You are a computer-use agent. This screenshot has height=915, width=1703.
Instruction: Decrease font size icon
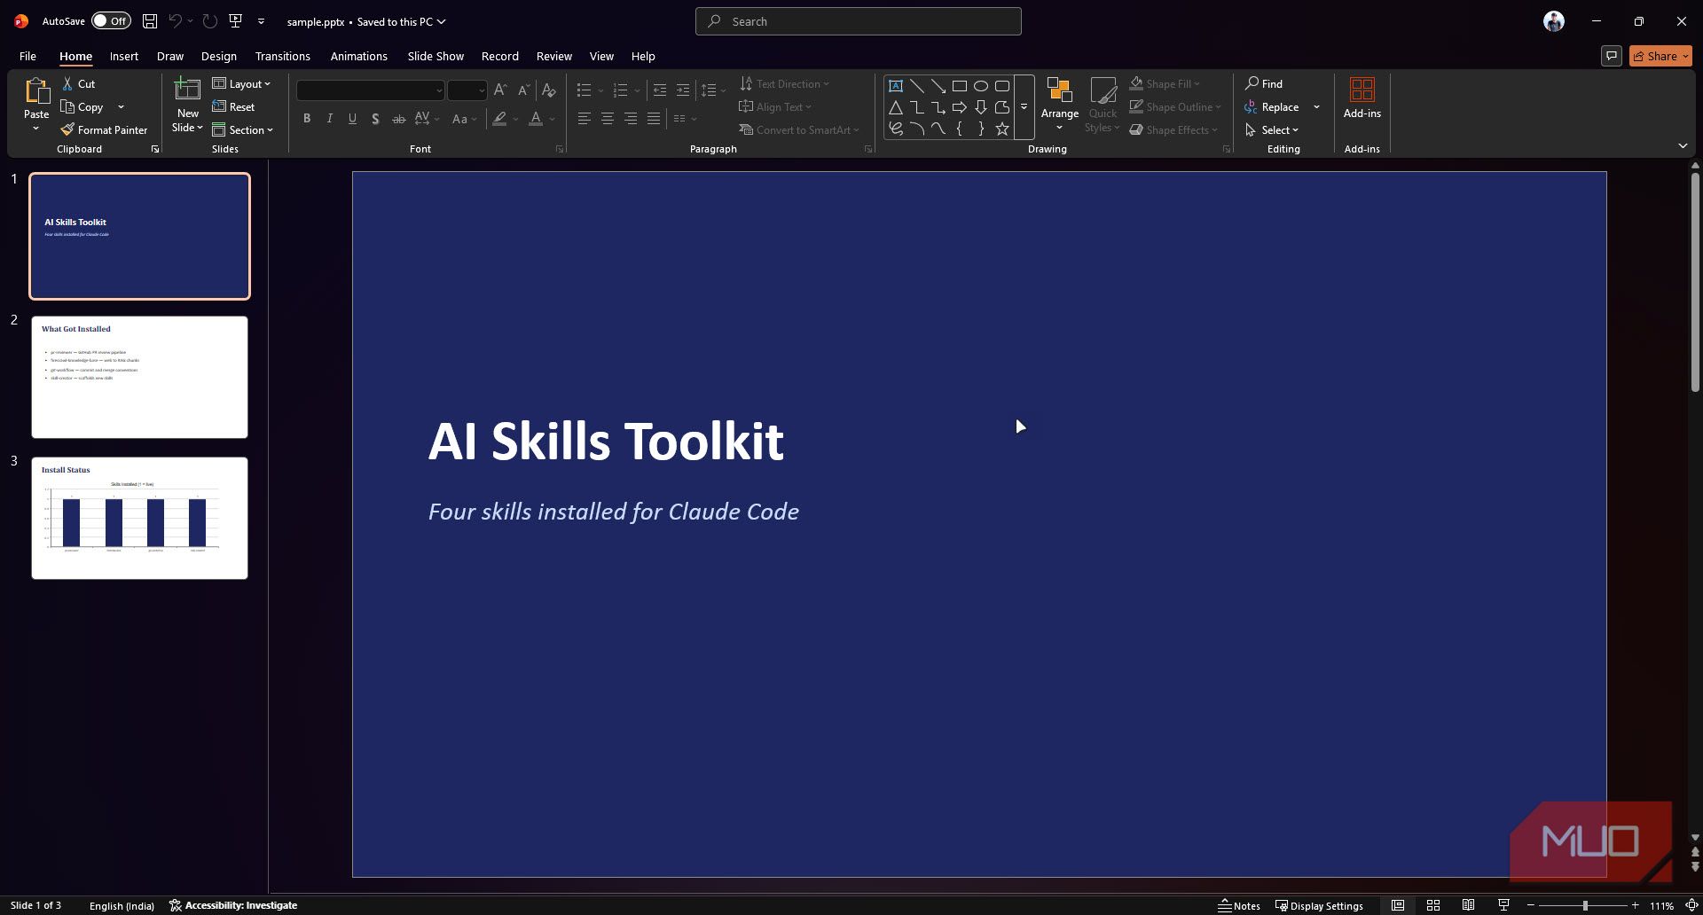tap(523, 90)
